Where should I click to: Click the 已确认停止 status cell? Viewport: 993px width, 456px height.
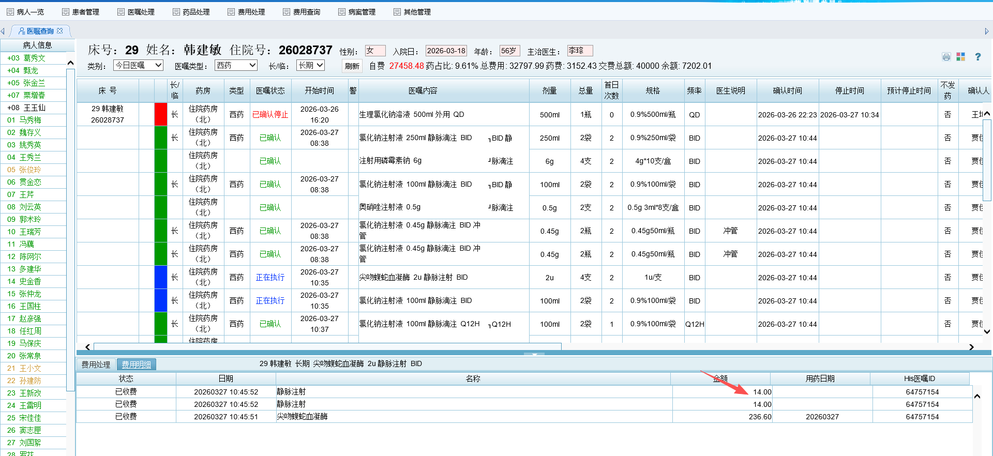(x=270, y=114)
